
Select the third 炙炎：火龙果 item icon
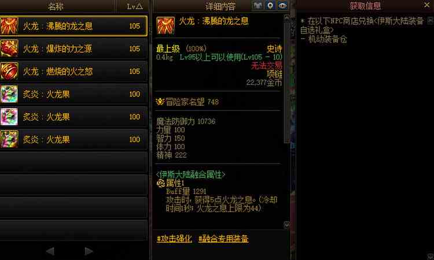coord(9,139)
